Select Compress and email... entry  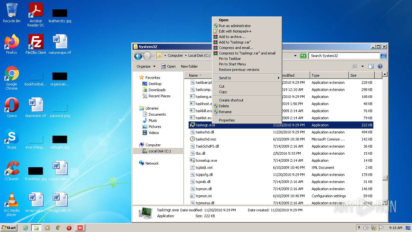click(x=247, y=48)
